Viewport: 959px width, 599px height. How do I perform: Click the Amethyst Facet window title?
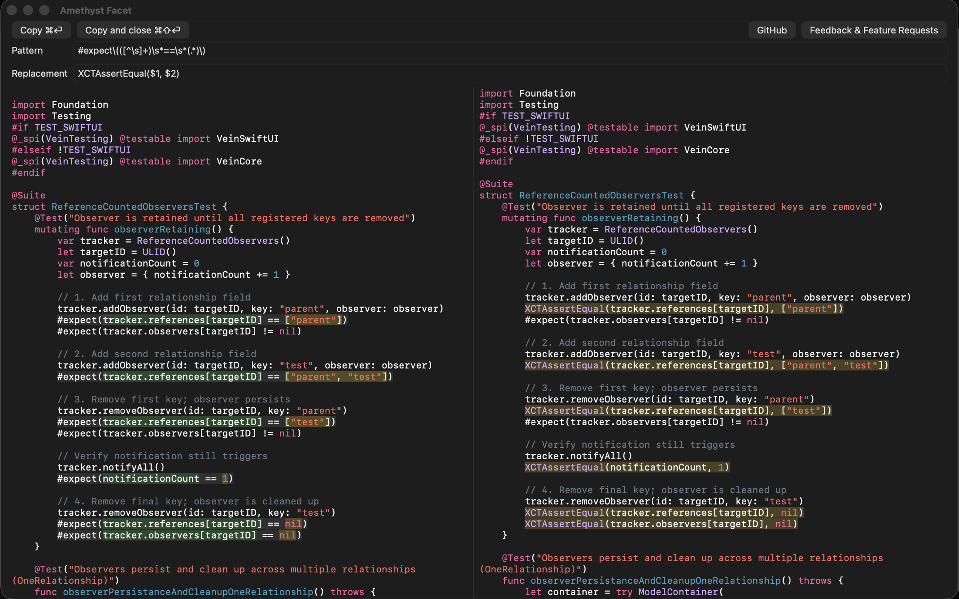click(96, 10)
